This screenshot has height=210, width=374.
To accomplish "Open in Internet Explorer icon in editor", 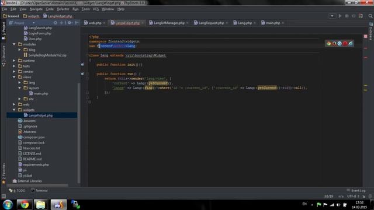I will tap(351, 44).
